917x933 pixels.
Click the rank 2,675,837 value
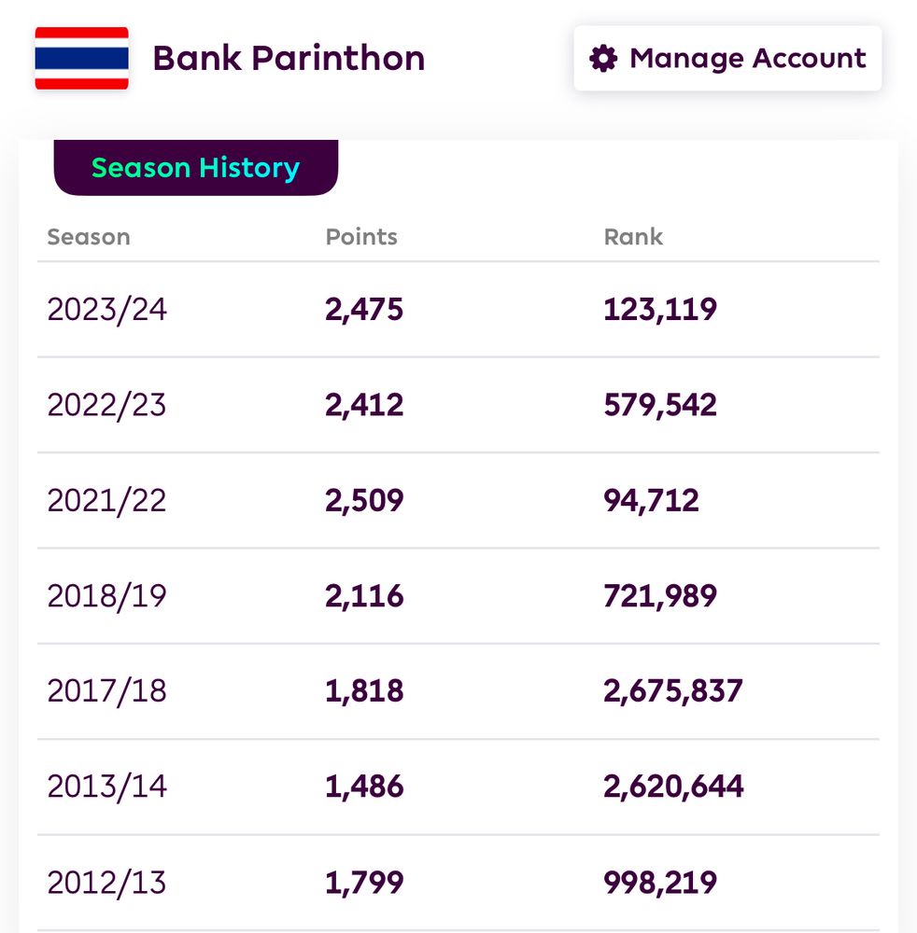(673, 691)
